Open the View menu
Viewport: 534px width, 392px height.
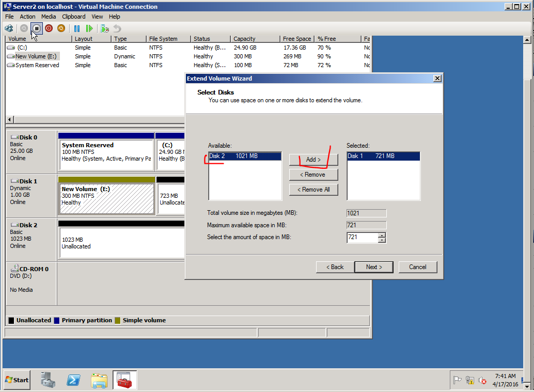[97, 17]
